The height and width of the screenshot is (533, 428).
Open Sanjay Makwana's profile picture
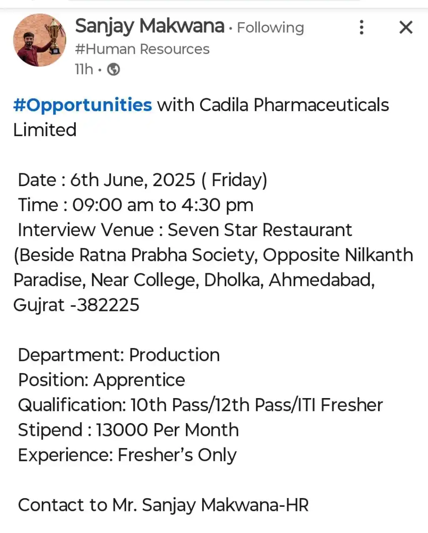coord(40,40)
